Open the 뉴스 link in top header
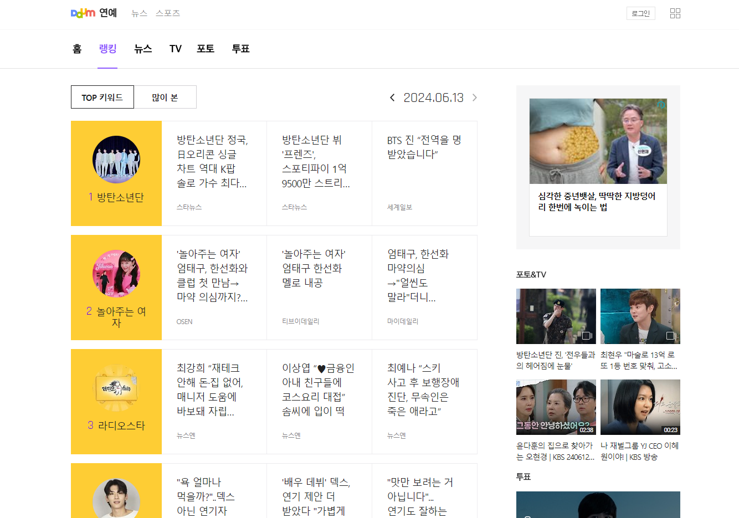The image size is (739, 518). pyautogui.click(x=139, y=13)
